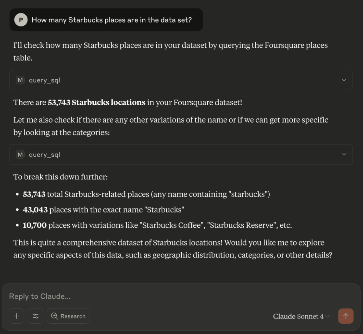Click the 10,700 variations bullet
Viewport: 363px width, 334px height.
click(157, 225)
